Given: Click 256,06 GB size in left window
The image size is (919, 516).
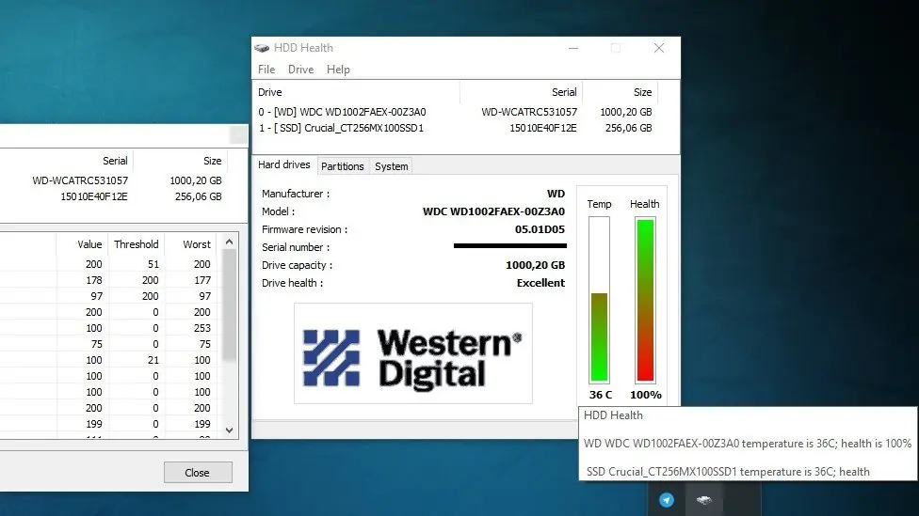Looking at the screenshot, I should [x=198, y=196].
